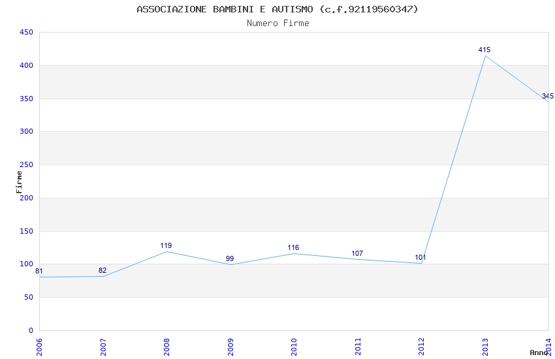Click the x-axis year label 2007
This screenshot has height=359, width=555.
(x=103, y=347)
